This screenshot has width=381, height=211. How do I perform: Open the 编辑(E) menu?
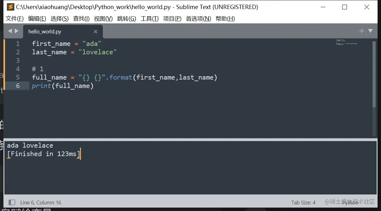point(37,19)
